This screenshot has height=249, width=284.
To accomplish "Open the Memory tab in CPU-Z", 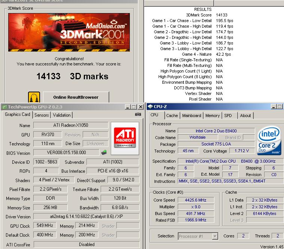I will (x=213, y=116).
